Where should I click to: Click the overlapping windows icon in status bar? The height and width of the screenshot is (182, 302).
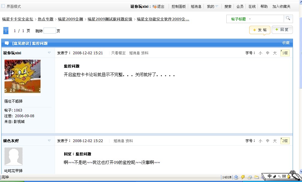(250, 177)
